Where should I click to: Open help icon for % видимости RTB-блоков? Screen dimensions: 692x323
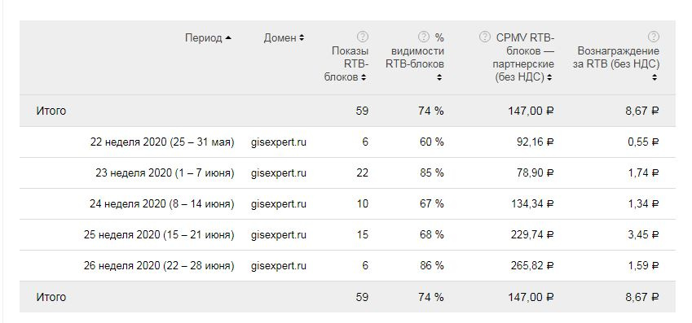[x=424, y=37]
